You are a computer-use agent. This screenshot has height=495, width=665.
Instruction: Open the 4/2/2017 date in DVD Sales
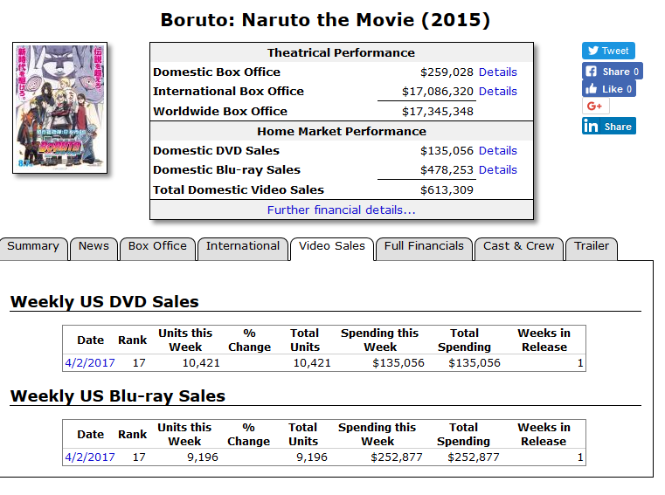pos(89,363)
